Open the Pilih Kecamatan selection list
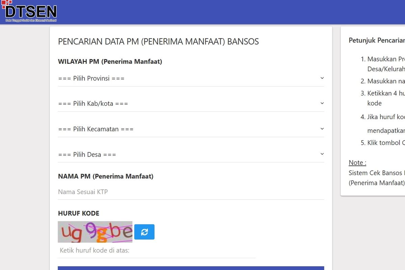This screenshot has height=270, width=405. pyautogui.click(x=191, y=129)
